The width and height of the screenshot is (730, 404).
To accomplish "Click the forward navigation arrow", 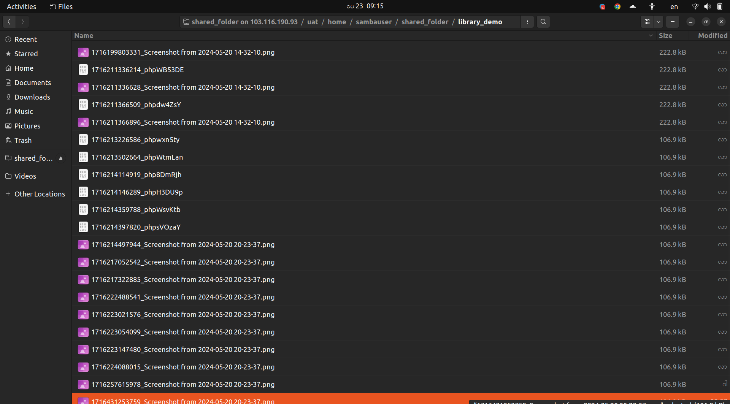I will (x=22, y=22).
